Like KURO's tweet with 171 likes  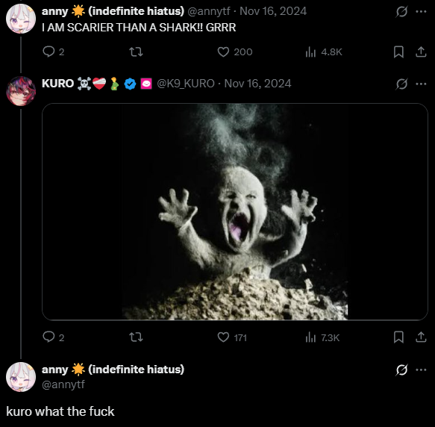[x=232, y=337]
